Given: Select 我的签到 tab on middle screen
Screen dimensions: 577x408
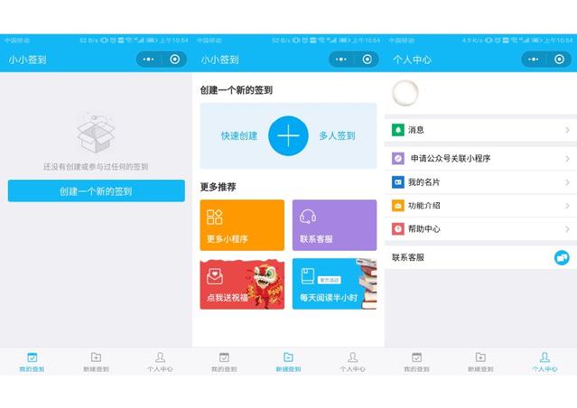Looking at the screenshot, I should [224, 362].
